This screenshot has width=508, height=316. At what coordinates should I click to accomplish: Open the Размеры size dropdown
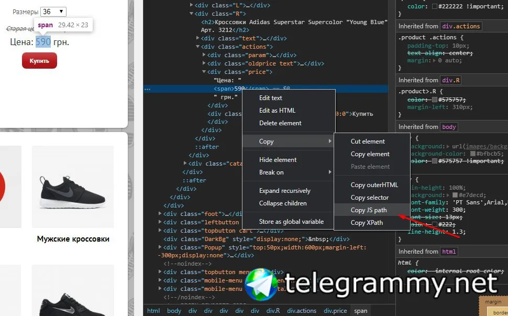point(53,12)
